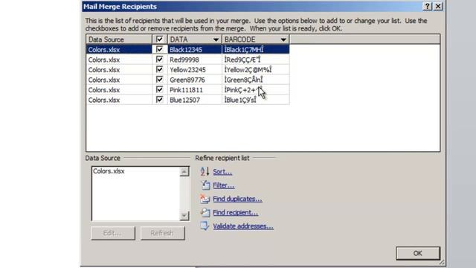The image size is (476, 268).
Task: Click the disabled Edit... button
Action: [x=113, y=233]
